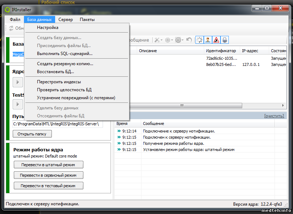Click the padlock icon in the toolbar

tap(224, 40)
